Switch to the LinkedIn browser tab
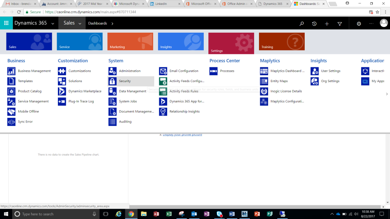This screenshot has width=390, height=219. coord(165,4)
